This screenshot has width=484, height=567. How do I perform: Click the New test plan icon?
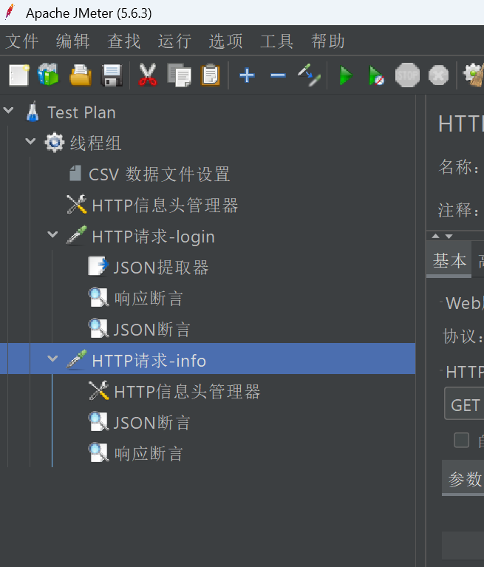click(18, 75)
